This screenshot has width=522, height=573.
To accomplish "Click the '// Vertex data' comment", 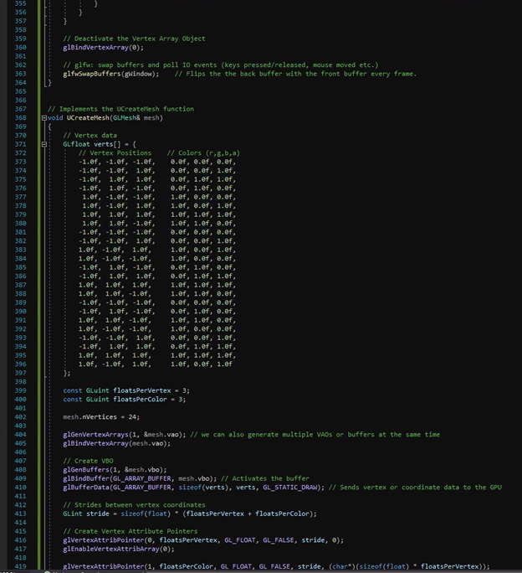I will [90, 135].
